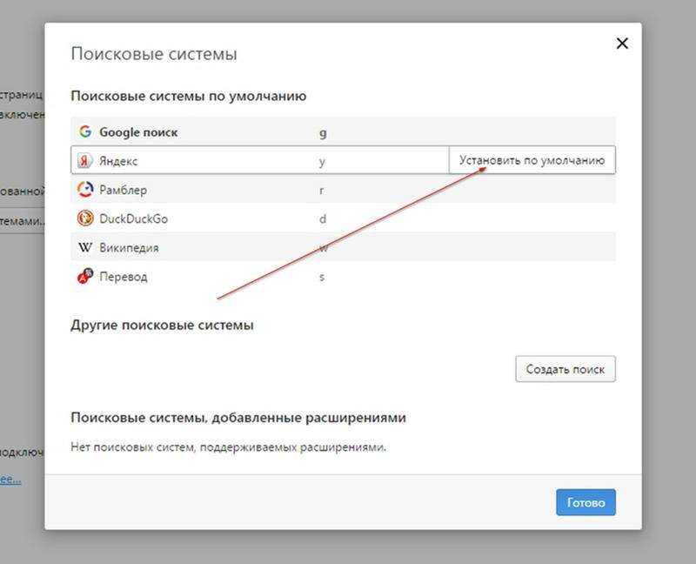The height and width of the screenshot is (564, 696).
Task: Click the Рамблер logo icon
Action: pos(85,190)
